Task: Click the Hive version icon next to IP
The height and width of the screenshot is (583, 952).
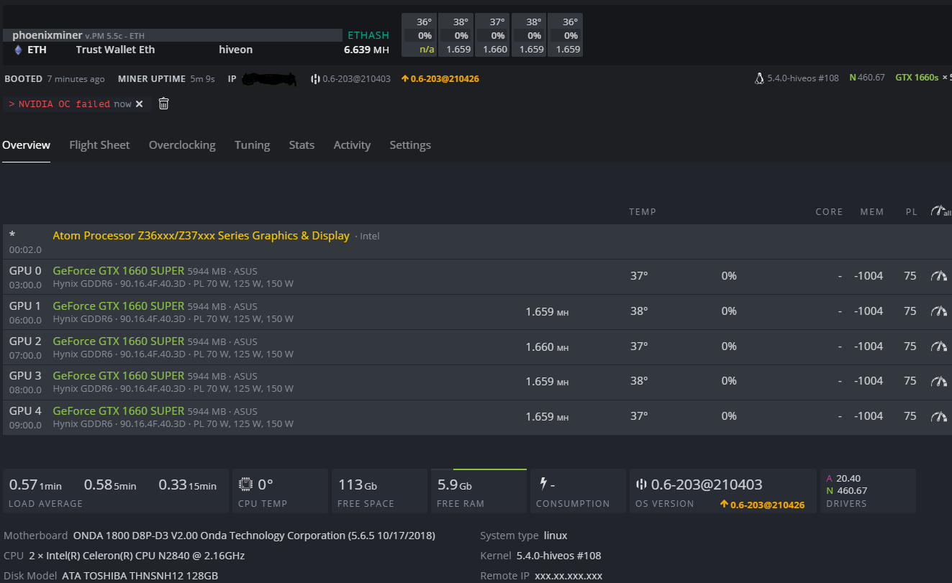Action: (x=315, y=78)
